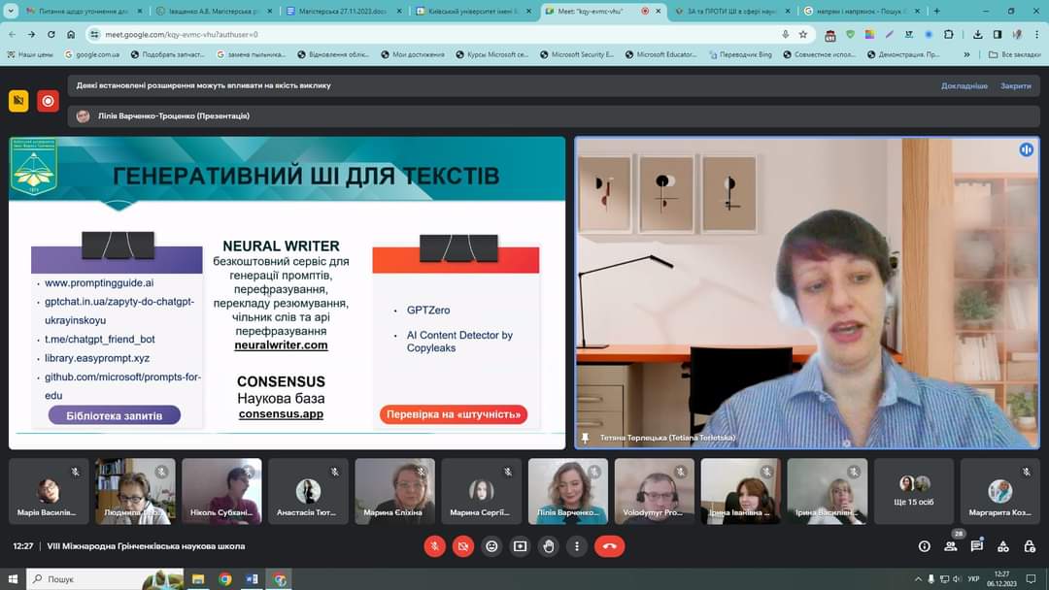This screenshot has height=590, width=1049.
Task: Open the meeting details info icon
Action: click(x=924, y=546)
